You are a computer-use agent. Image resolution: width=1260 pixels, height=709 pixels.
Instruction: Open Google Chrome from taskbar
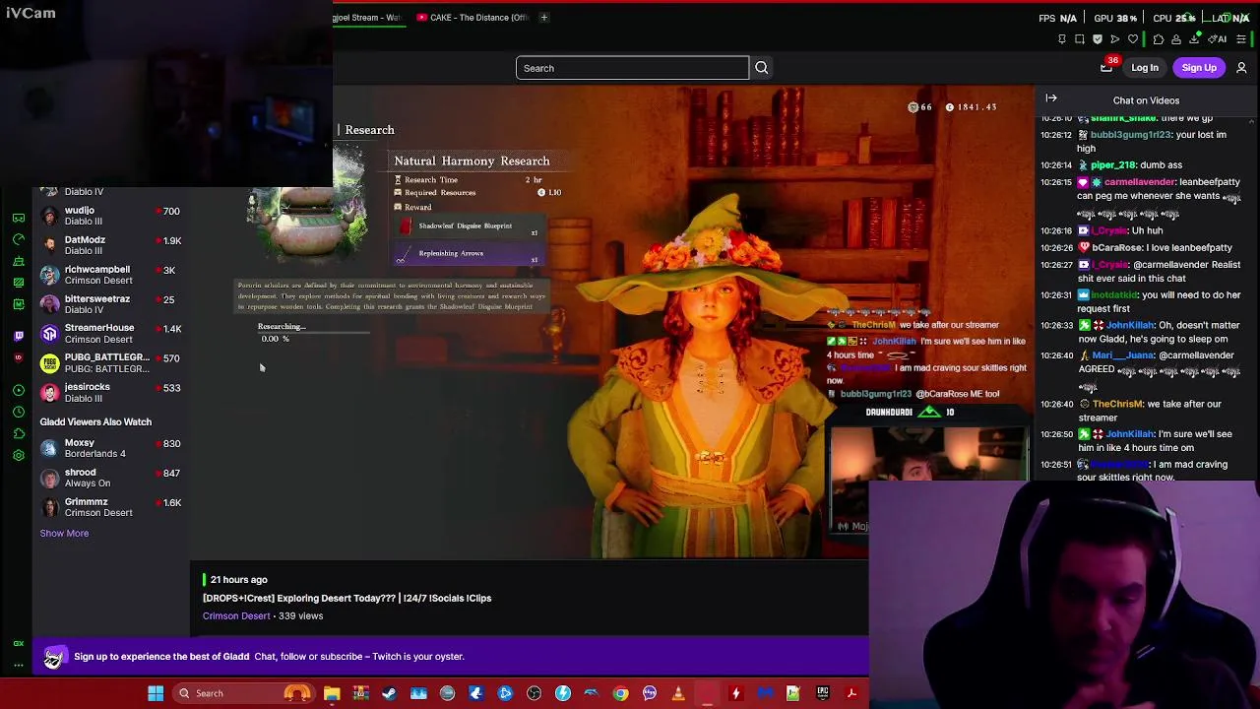[x=621, y=693]
